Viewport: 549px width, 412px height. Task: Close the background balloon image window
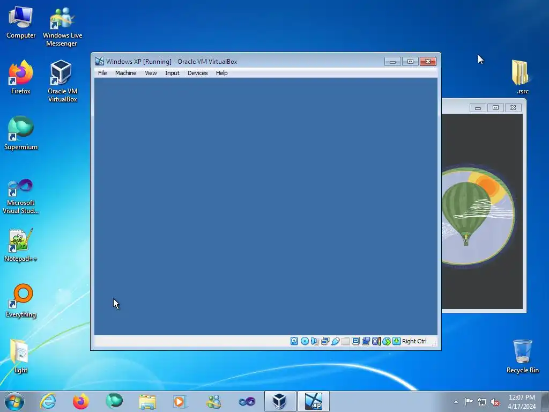pos(513,107)
